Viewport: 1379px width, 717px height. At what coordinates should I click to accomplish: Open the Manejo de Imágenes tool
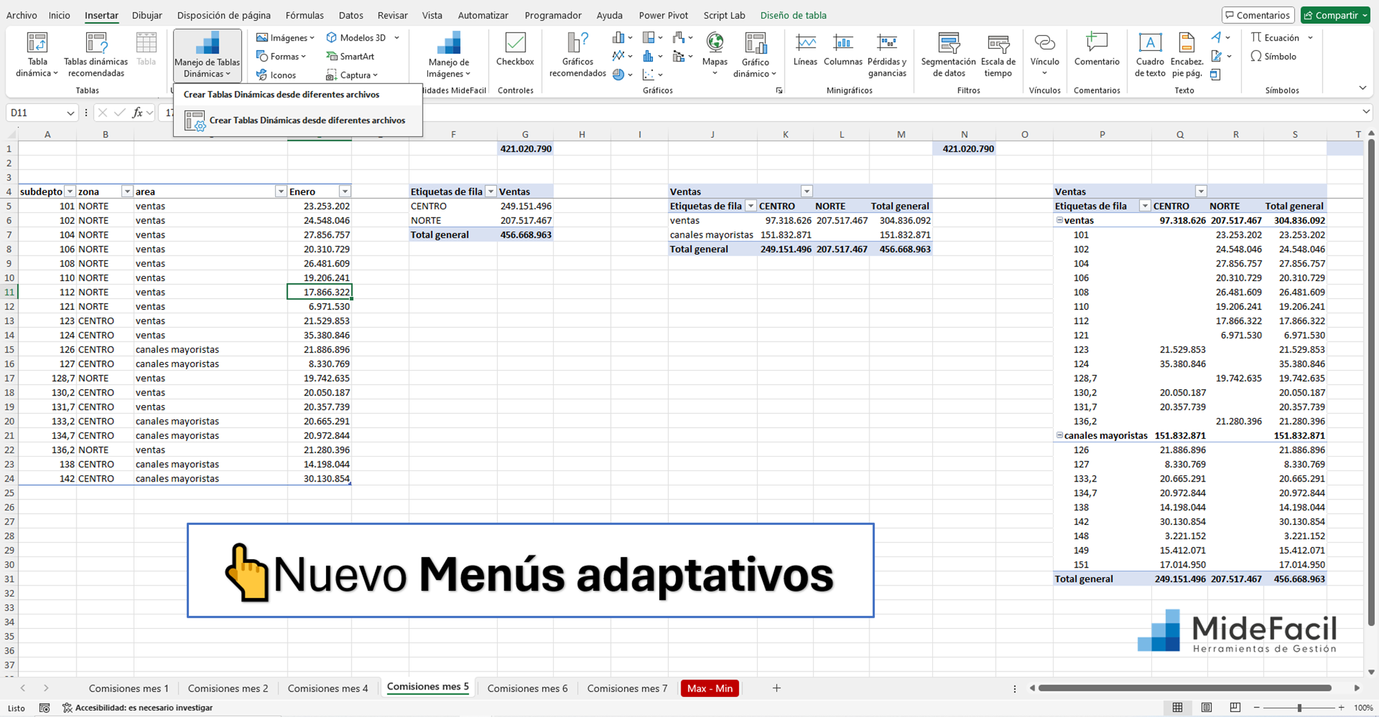pyautogui.click(x=448, y=54)
